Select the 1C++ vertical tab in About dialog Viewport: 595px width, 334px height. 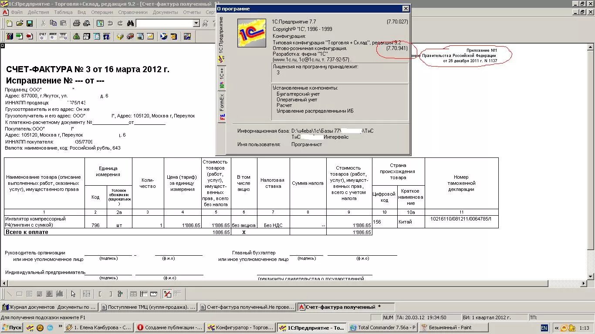coord(221,79)
